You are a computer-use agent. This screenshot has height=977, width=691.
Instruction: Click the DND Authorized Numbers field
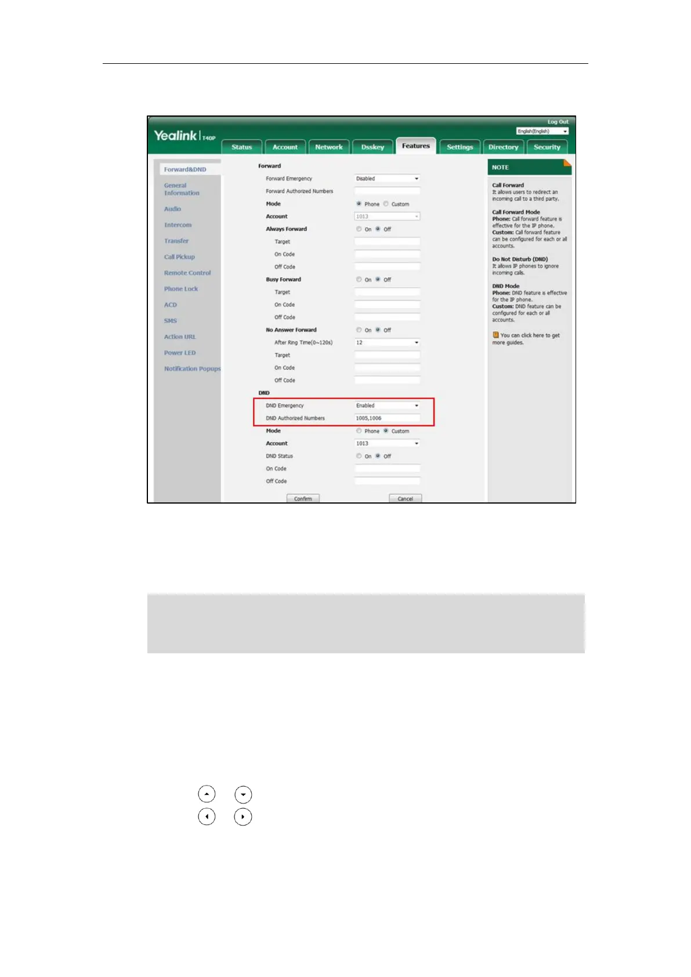coord(387,418)
